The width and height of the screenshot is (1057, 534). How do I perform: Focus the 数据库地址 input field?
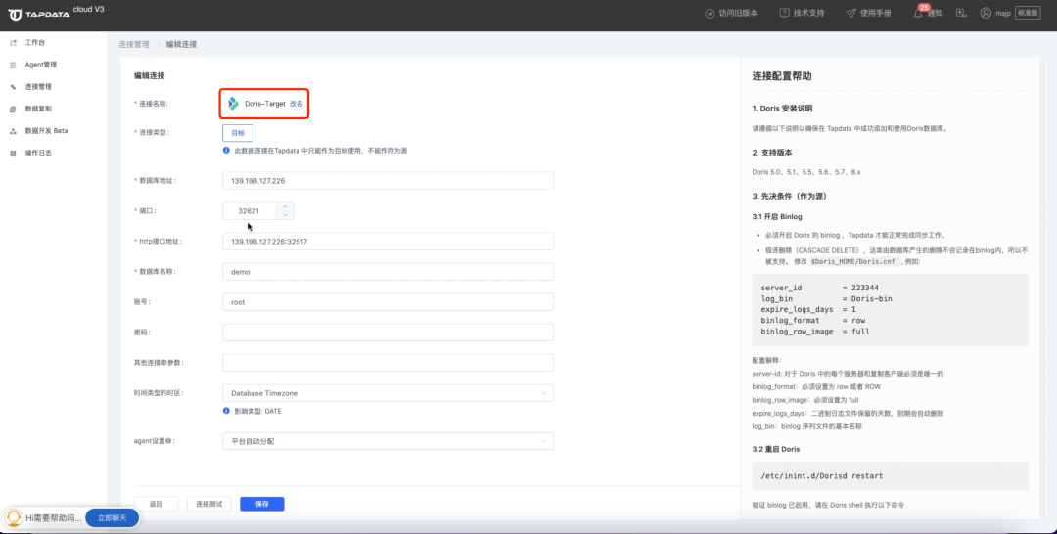[388, 181]
